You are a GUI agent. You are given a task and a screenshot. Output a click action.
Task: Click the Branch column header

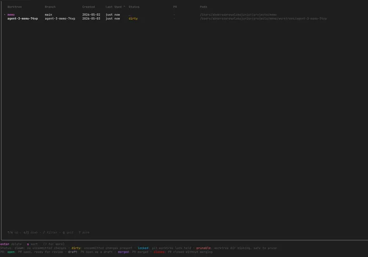pos(50,7)
